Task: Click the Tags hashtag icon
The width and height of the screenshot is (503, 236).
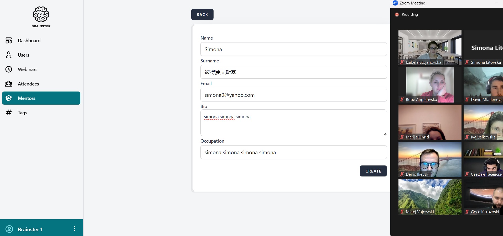Action: (x=9, y=112)
